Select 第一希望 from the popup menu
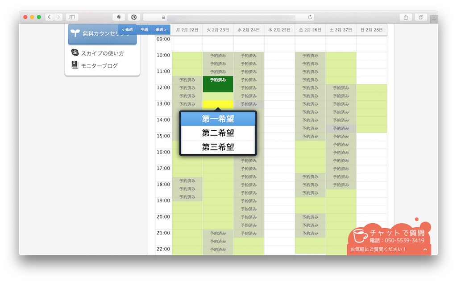This screenshot has height=282, width=457. pyautogui.click(x=218, y=119)
